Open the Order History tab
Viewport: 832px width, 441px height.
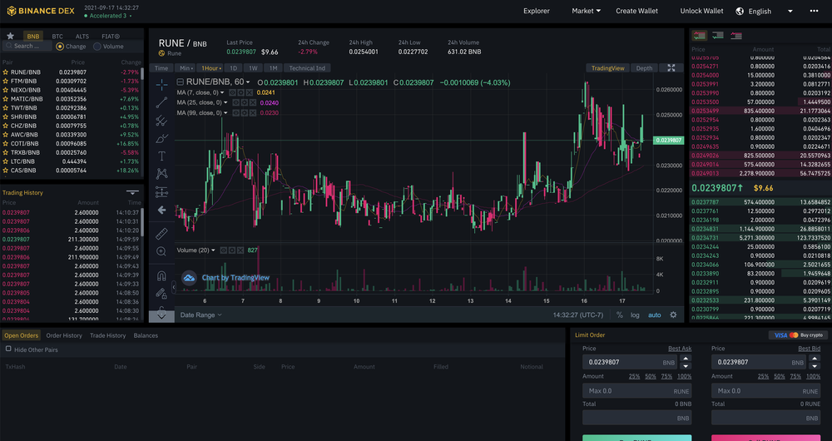pyautogui.click(x=64, y=335)
